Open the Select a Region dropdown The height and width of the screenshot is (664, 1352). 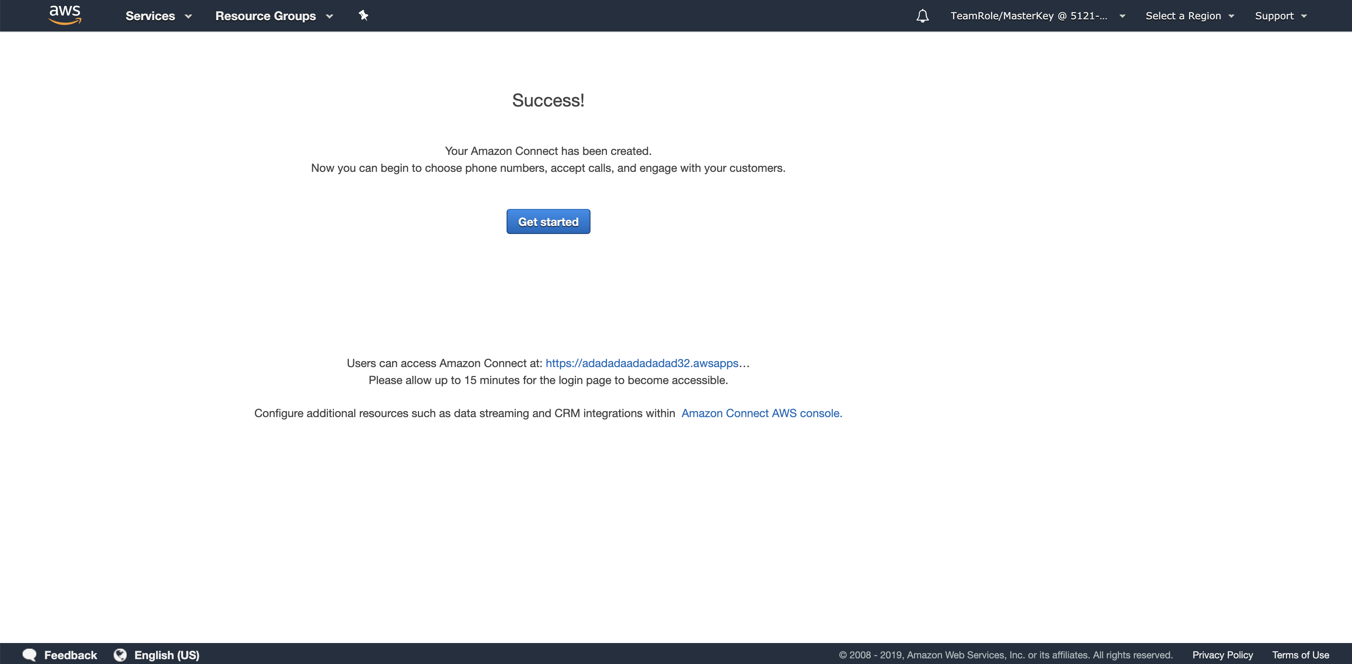pos(1189,16)
